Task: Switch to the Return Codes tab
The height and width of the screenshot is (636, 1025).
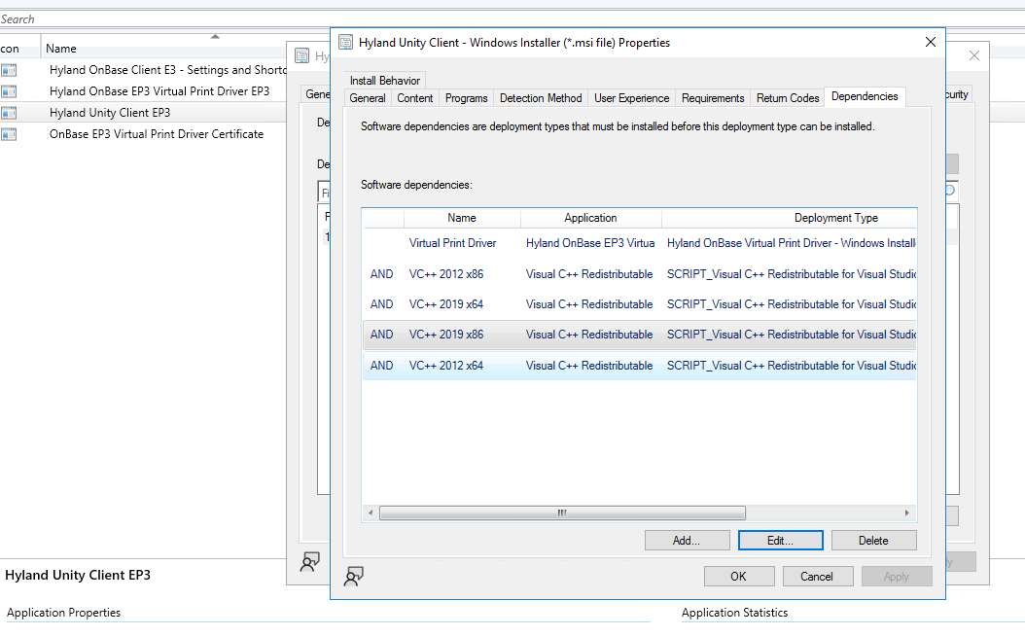Action: point(788,98)
